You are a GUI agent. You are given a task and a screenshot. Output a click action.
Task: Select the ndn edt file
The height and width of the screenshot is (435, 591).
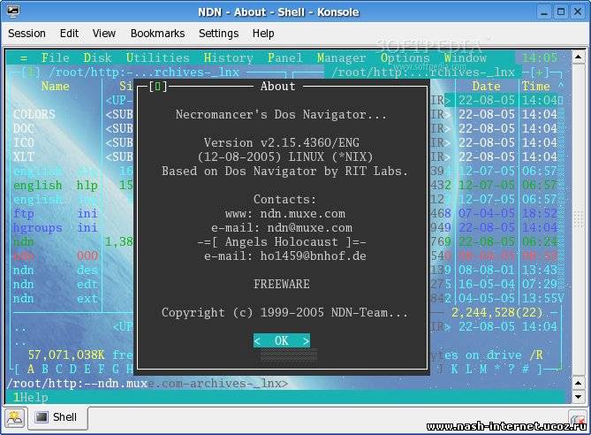(56, 285)
